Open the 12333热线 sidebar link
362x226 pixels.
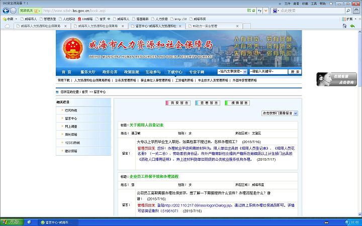(x=73, y=143)
